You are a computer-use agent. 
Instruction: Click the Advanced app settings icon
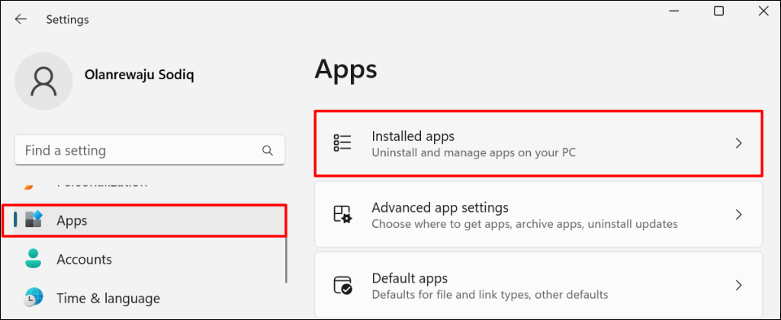coord(342,215)
